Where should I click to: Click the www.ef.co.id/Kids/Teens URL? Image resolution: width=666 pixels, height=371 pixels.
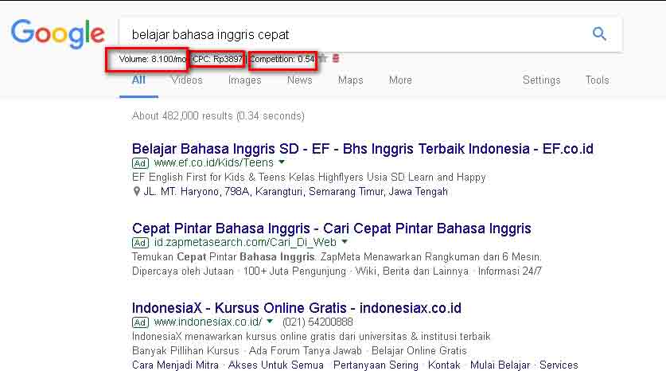214,162
